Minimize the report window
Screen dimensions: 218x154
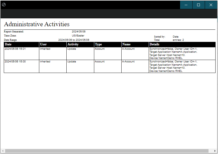186,5
